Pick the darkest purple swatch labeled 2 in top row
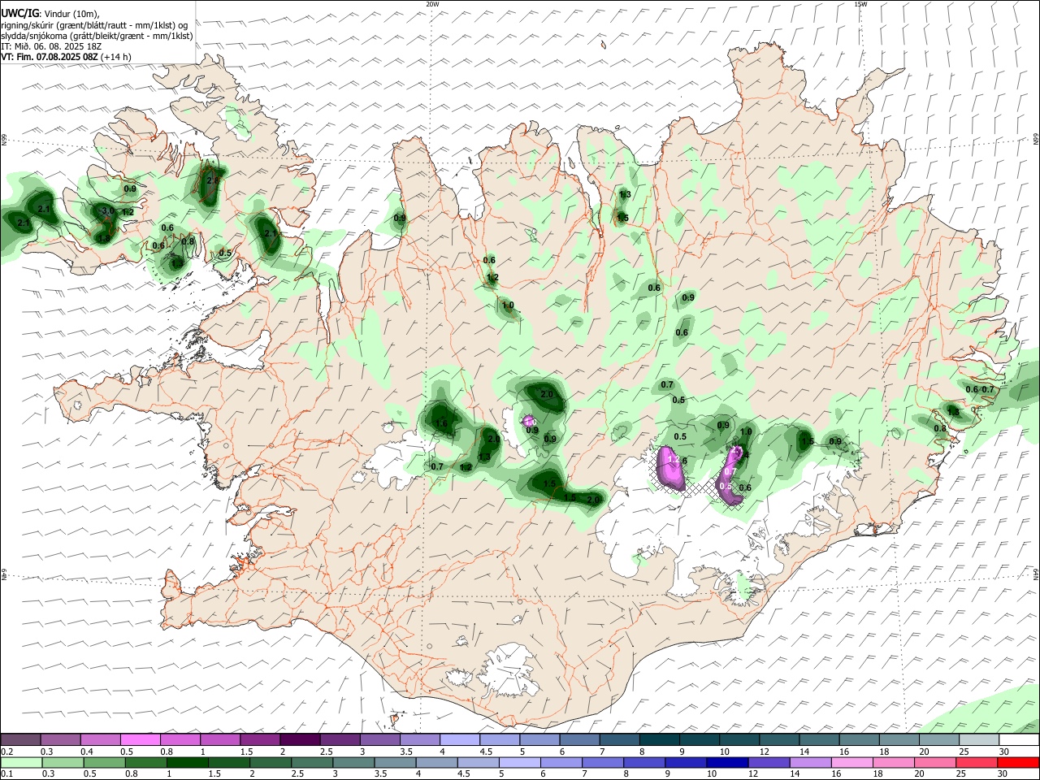This screenshot has height=780, width=1040. pyautogui.click(x=300, y=740)
